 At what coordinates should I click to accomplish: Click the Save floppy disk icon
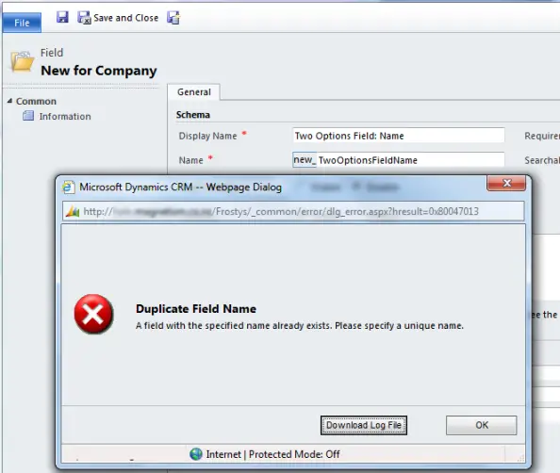point(62,17)
